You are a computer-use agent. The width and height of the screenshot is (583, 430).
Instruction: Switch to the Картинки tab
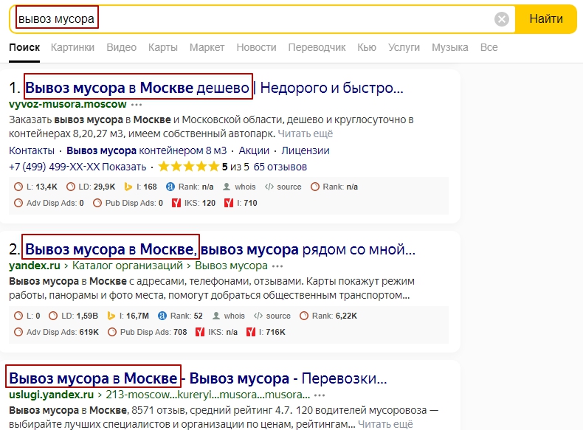[72, 47]
